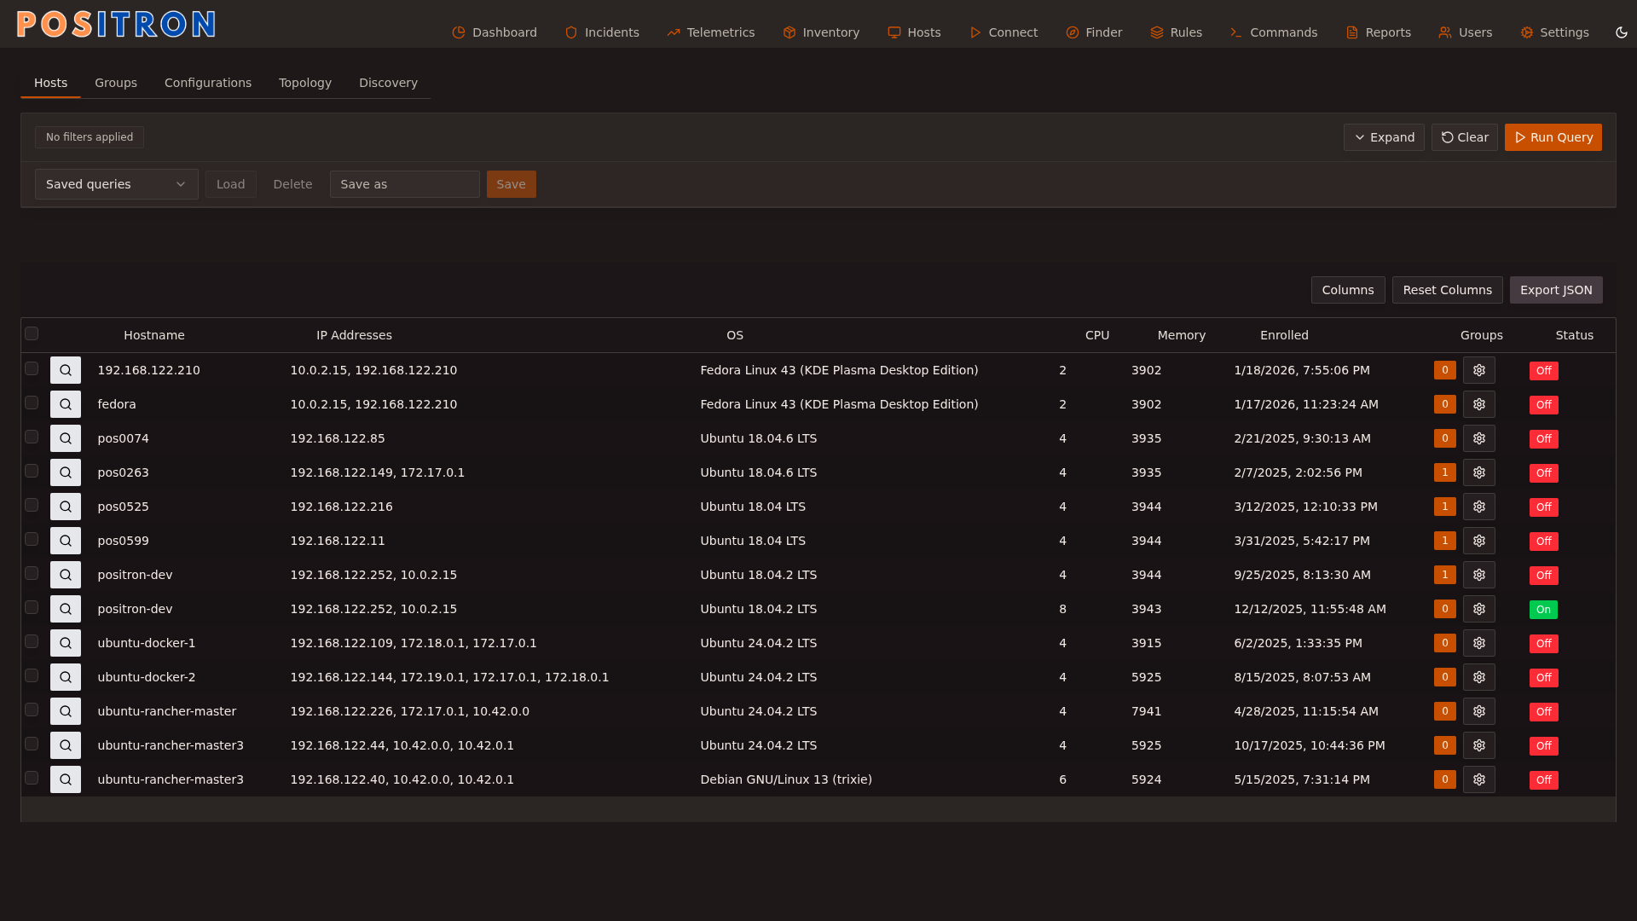1637x921 pixels.
Task: Click the magnifier icon for fedora host
Action: pos(66,404)
